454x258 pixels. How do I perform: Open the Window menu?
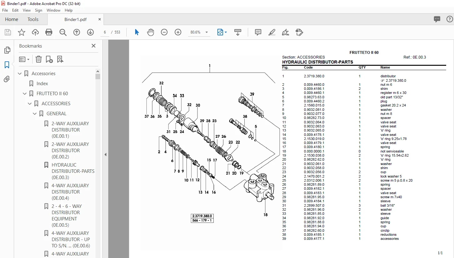[54, 10]
